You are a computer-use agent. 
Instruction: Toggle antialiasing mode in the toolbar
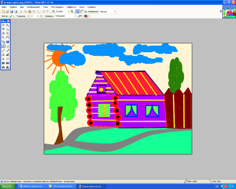(x=81, y=16)
